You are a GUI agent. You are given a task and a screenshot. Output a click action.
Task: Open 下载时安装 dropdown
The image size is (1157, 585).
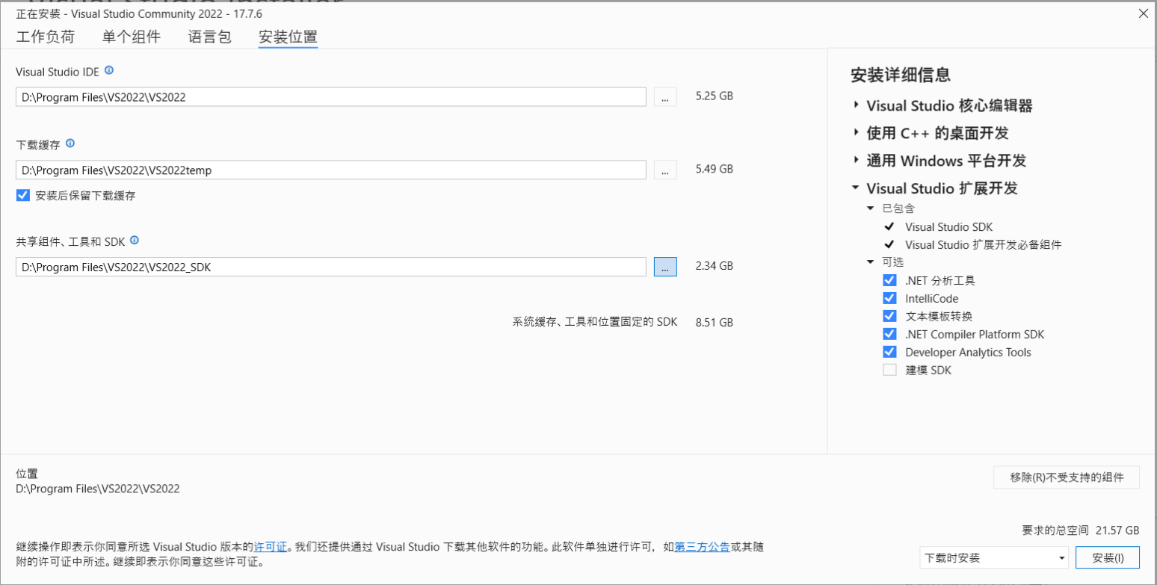pyautogui.click(x=995, y=558)
